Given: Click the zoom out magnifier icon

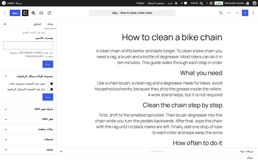Looking at the screenshot, I should (33, 13).
